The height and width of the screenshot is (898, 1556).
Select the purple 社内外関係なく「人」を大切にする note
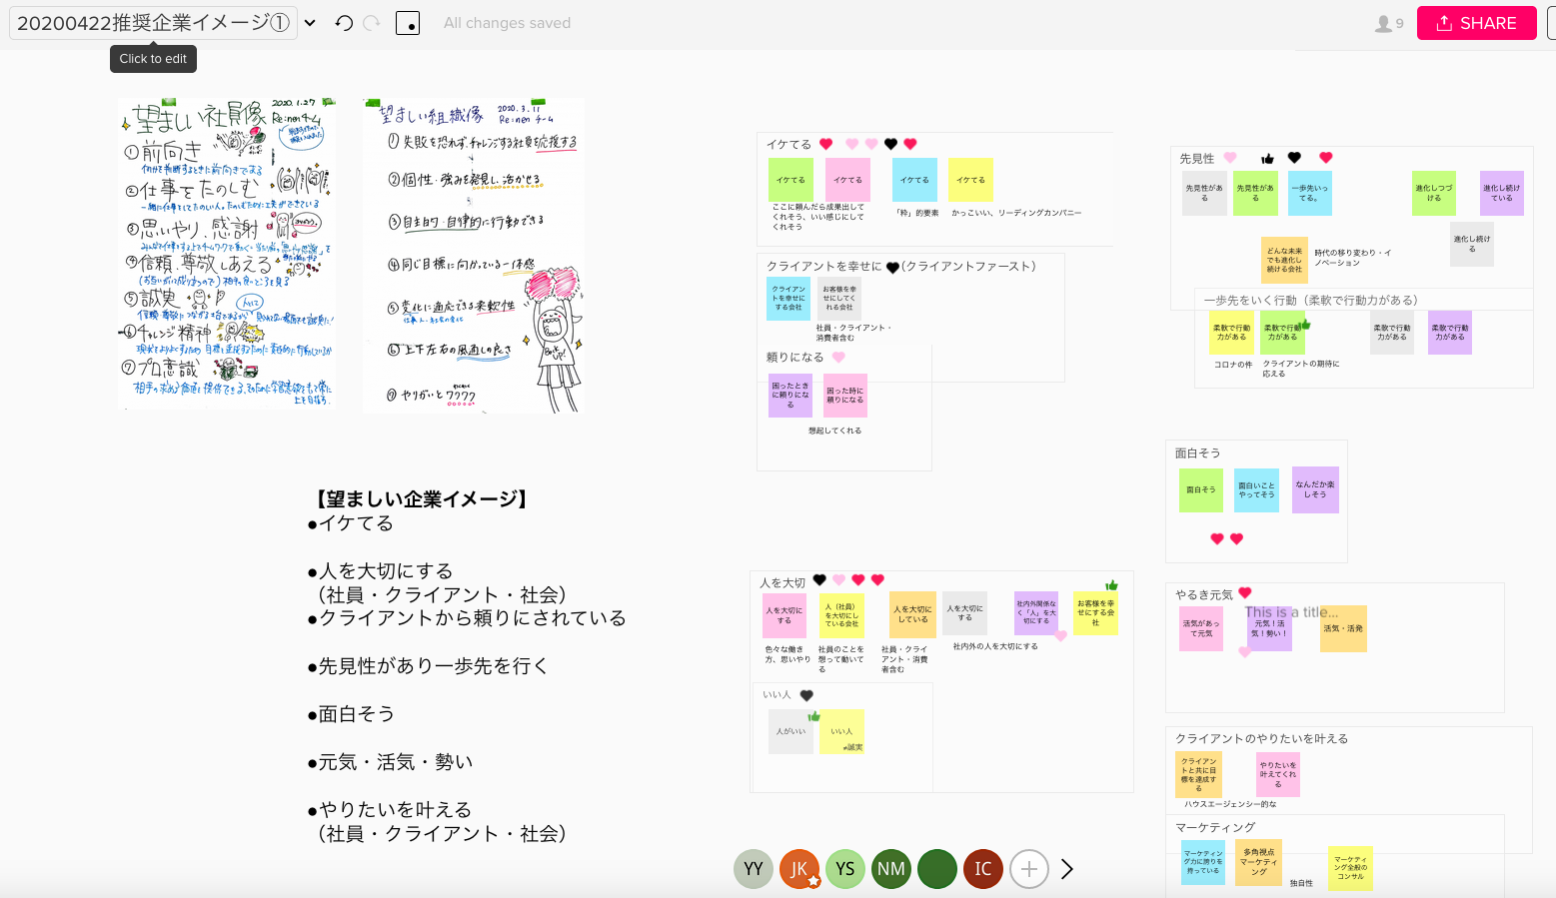tap(1036, 612)
